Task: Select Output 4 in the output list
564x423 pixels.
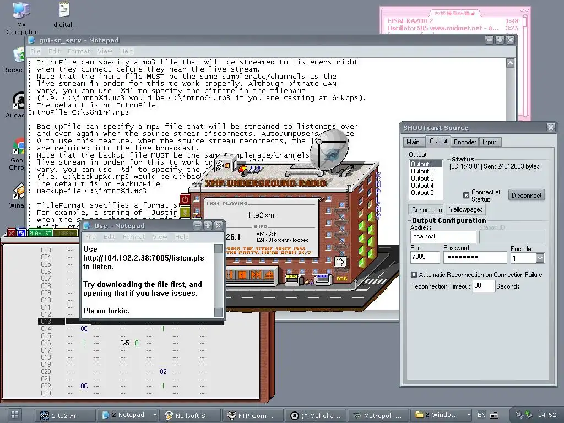Action: [x=426, y=186]
